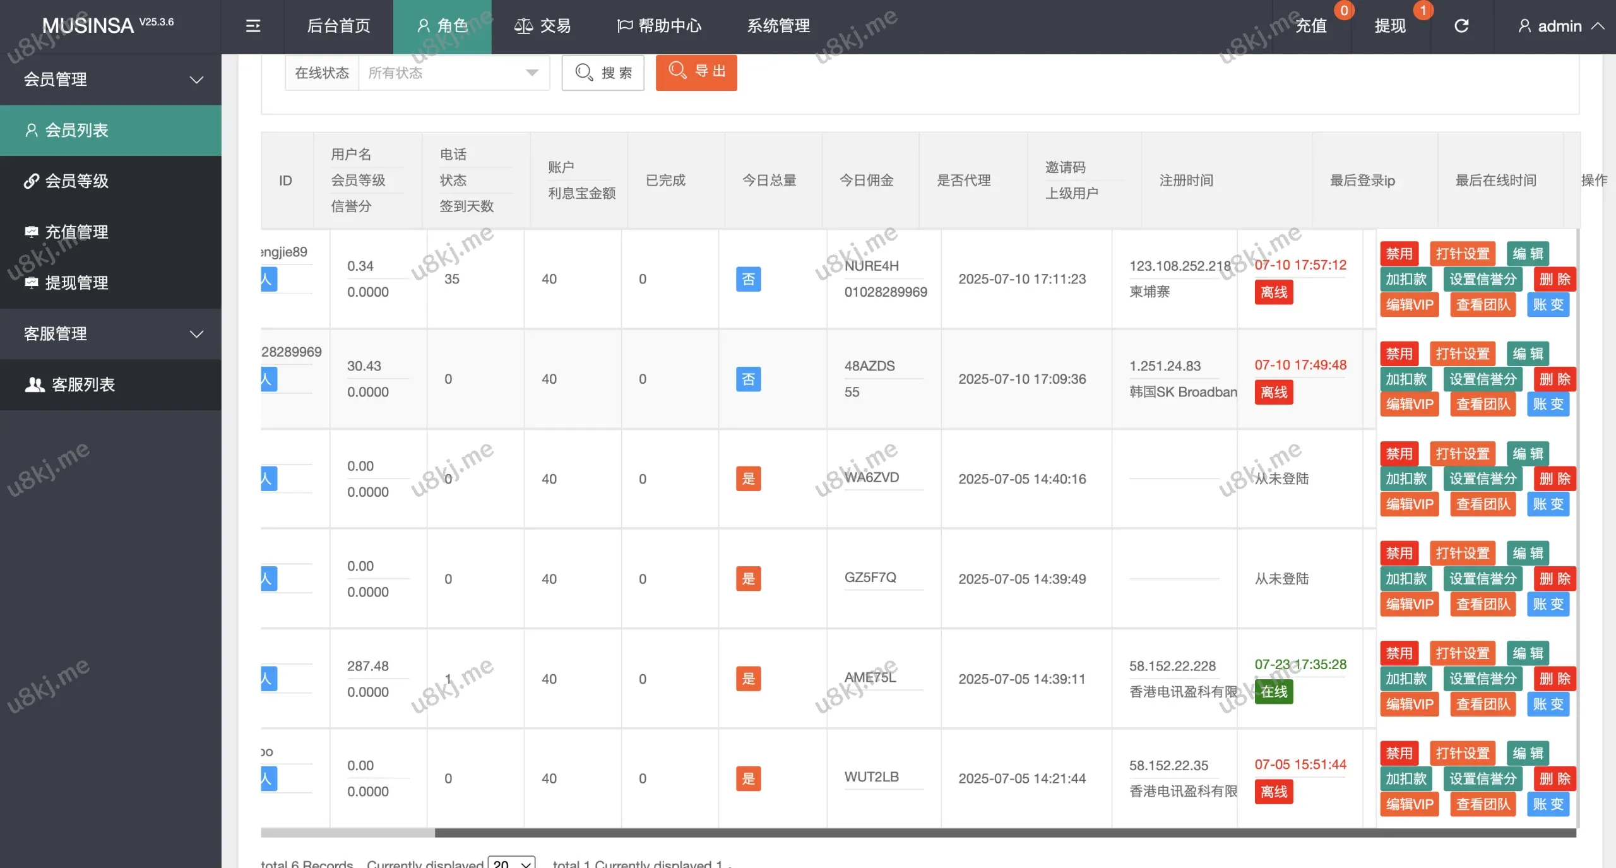Screen dimensions: 1616x868
Task: Click the page refresh icon in header
Action: point(1461,26)
